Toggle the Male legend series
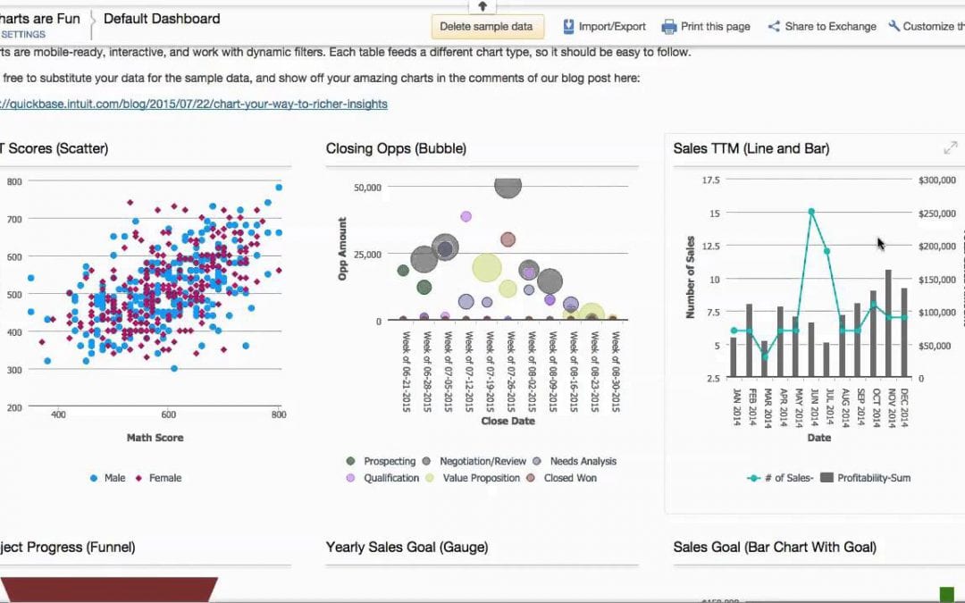 (108, 478)
